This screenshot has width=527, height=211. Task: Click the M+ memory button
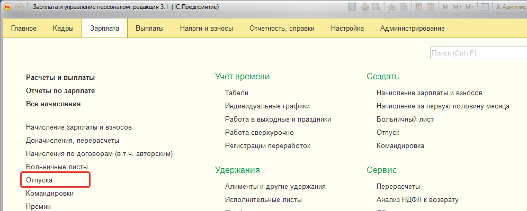point(458,7)
